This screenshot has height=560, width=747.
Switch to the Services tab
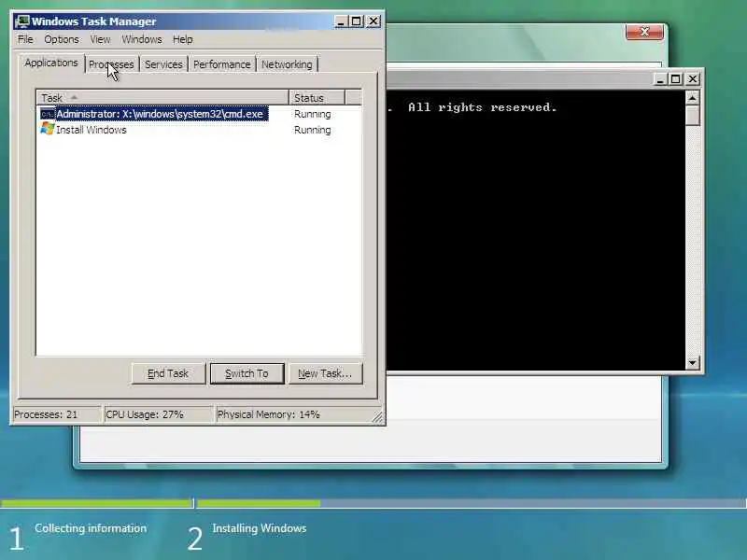(x=163, y=64)
